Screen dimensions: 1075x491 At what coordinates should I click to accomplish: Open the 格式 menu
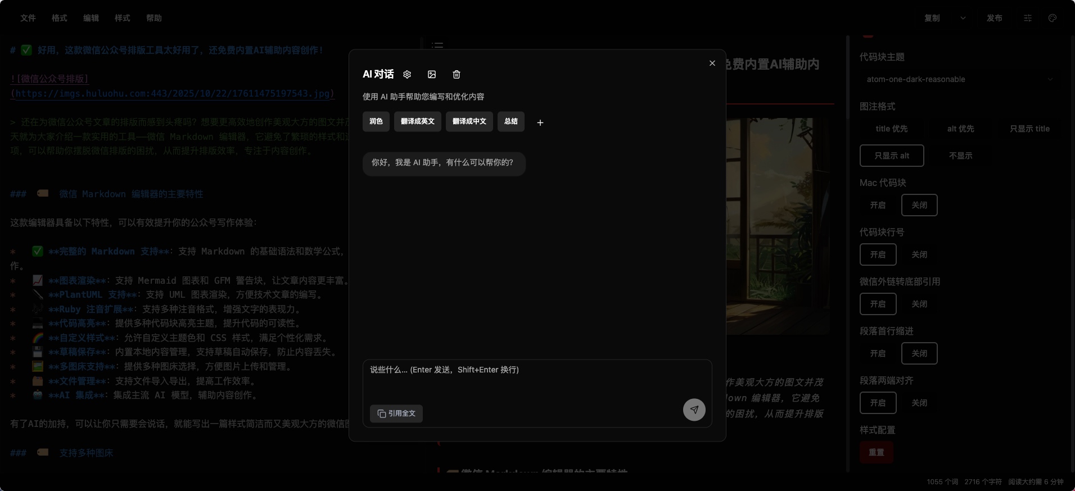60,18
